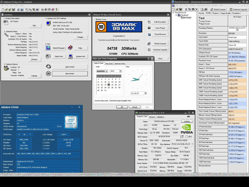Open the Results tab in Result Browser
Screen dimensions: 249x187
[201, 13]
